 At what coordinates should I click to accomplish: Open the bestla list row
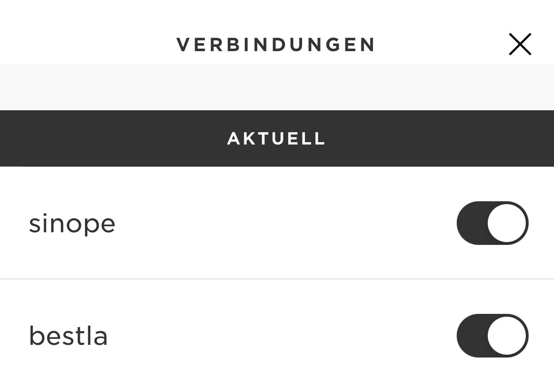[277, 334]
